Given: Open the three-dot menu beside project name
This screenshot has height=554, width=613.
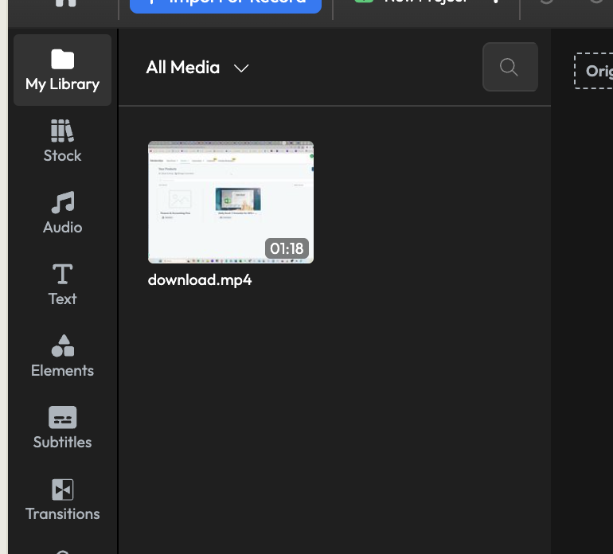Looking at the screenshot, I should pyautogui.click(x=495, y=2).
